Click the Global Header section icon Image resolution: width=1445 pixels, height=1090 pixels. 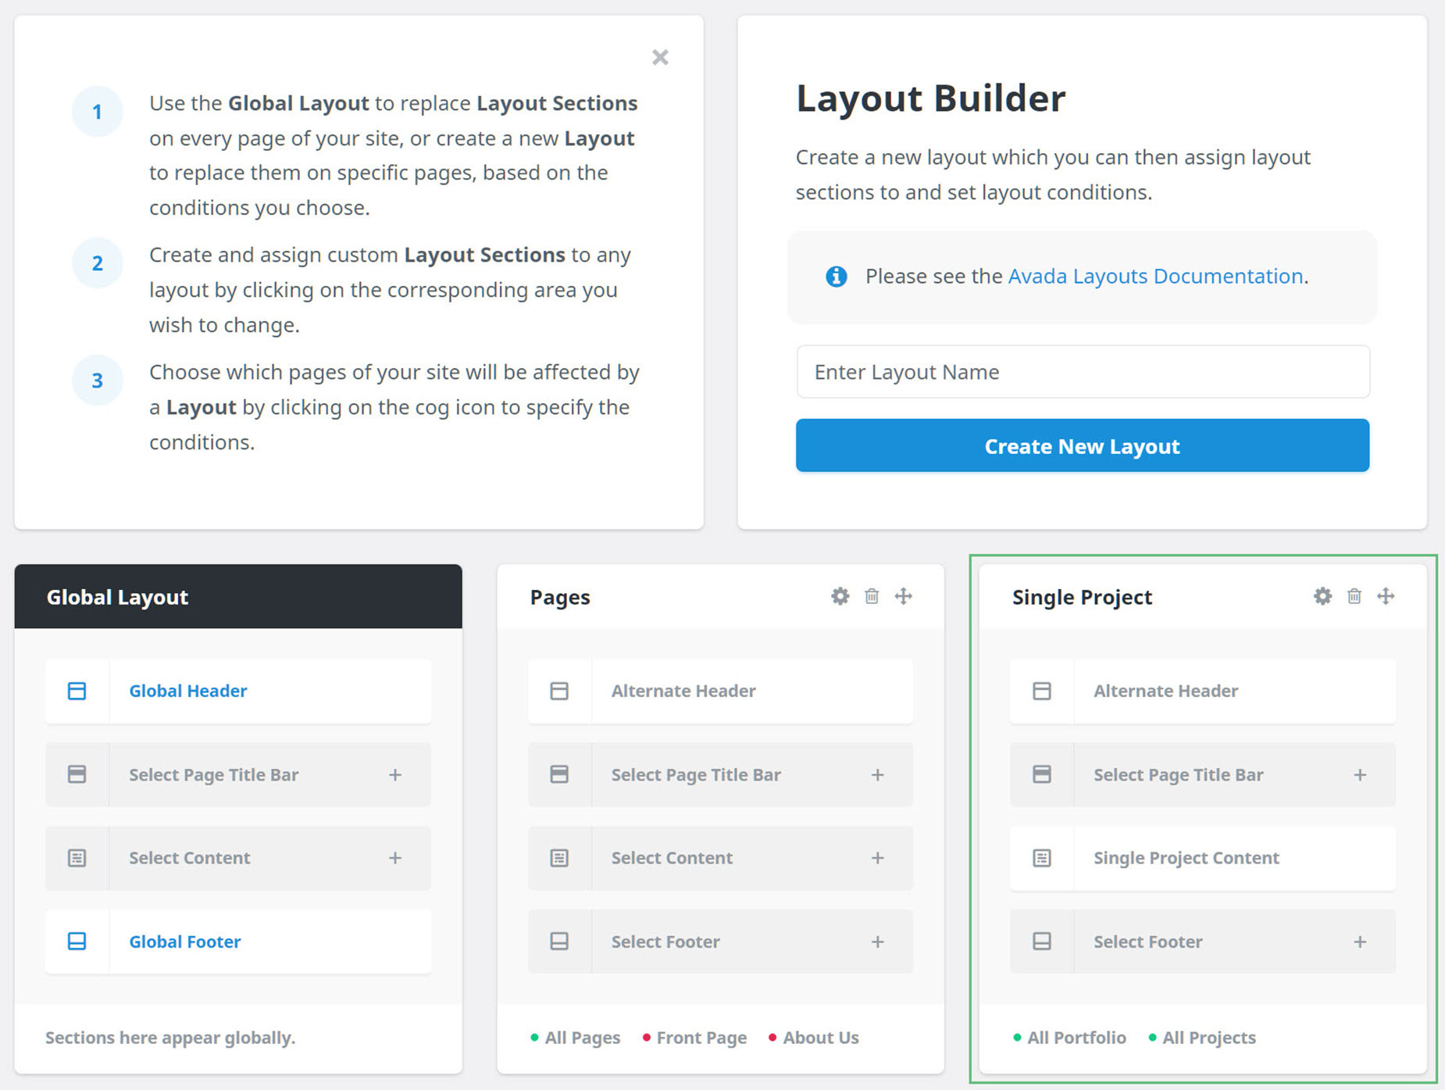point(77,691)
